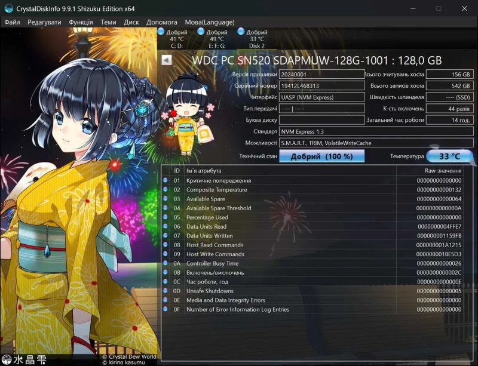Click status dot for Час роботи, год
Image resolution: width=478 pixels, height=366 pixels.
[x=166, y=281]
